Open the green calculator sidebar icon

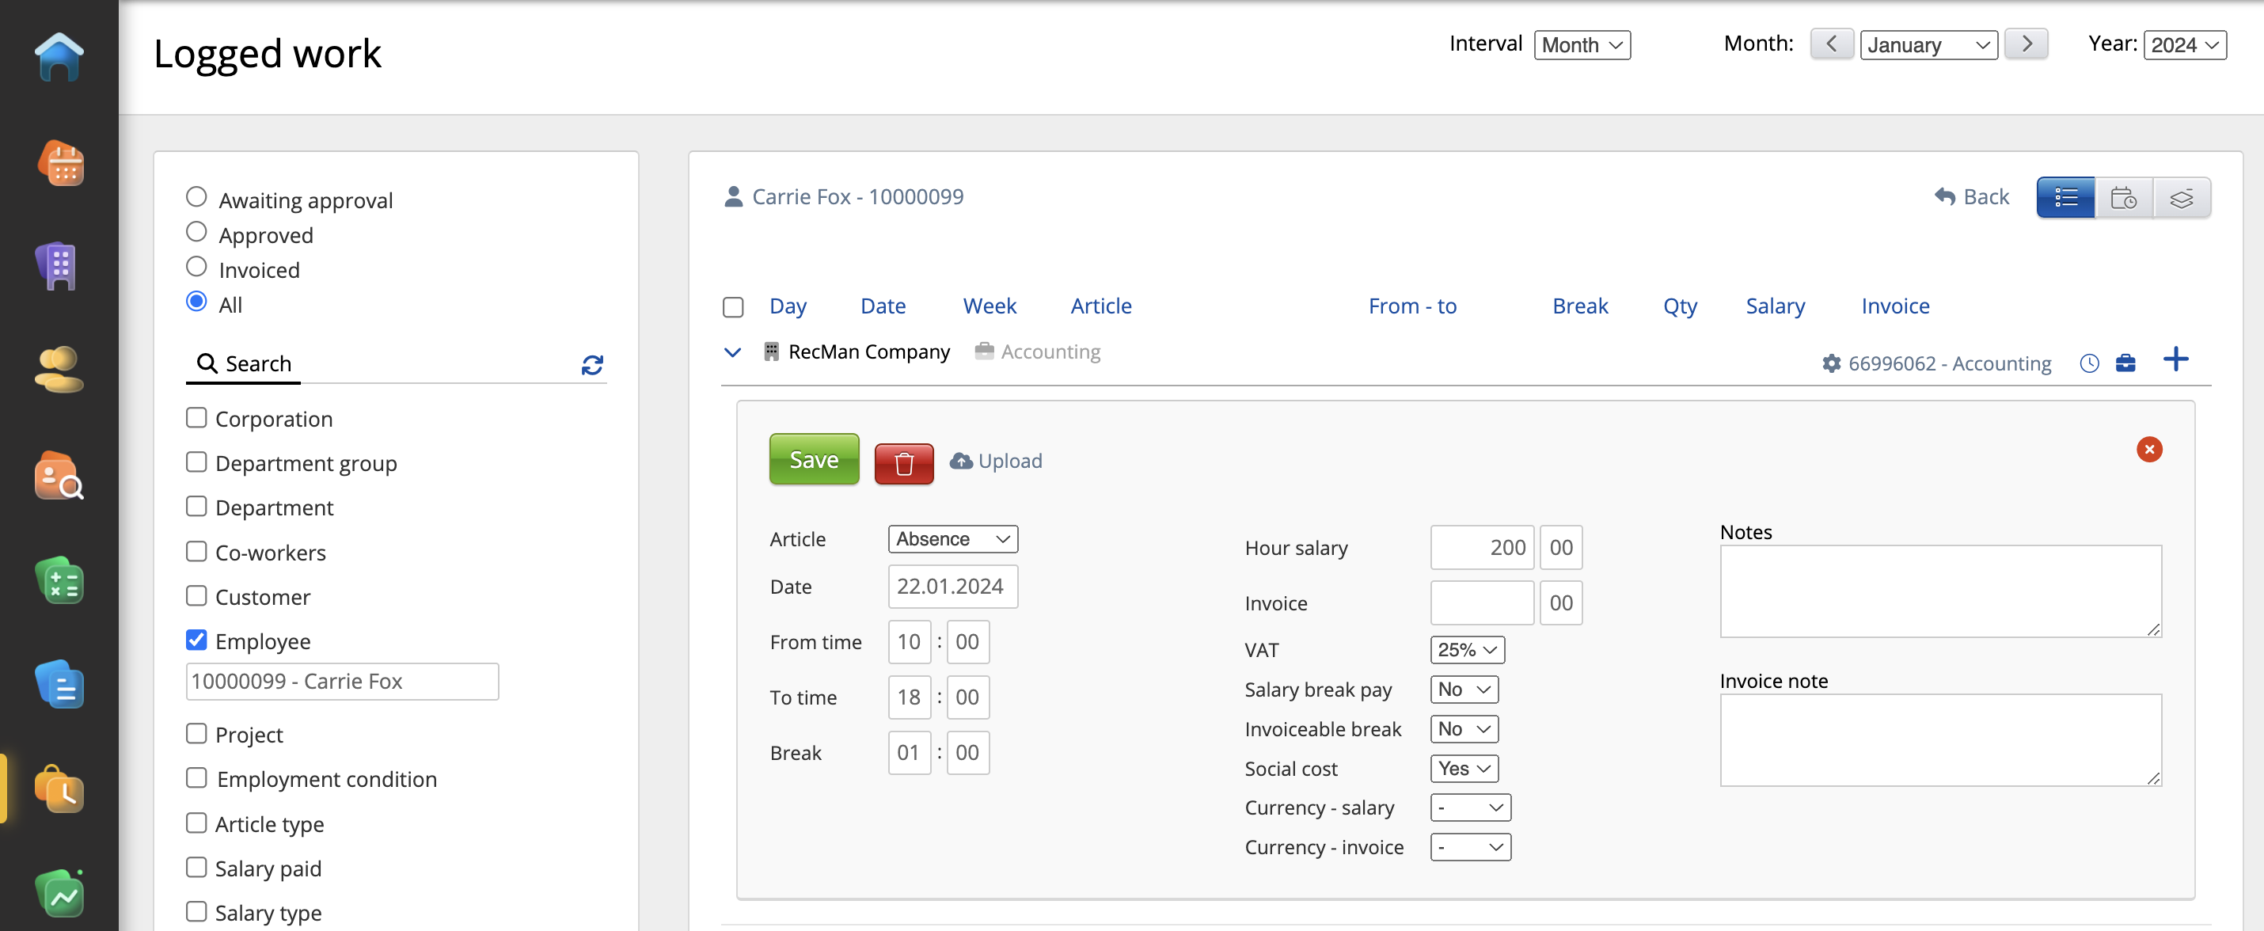pyautogui.click(x=59, y=581)
